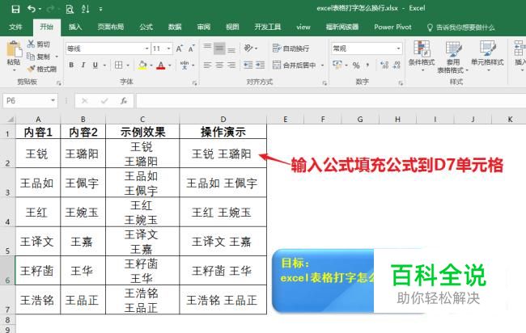The height and width of the screenshot is (333, 526).
Task: Click Decrease Indent icon
Action: tap(248, 65)
